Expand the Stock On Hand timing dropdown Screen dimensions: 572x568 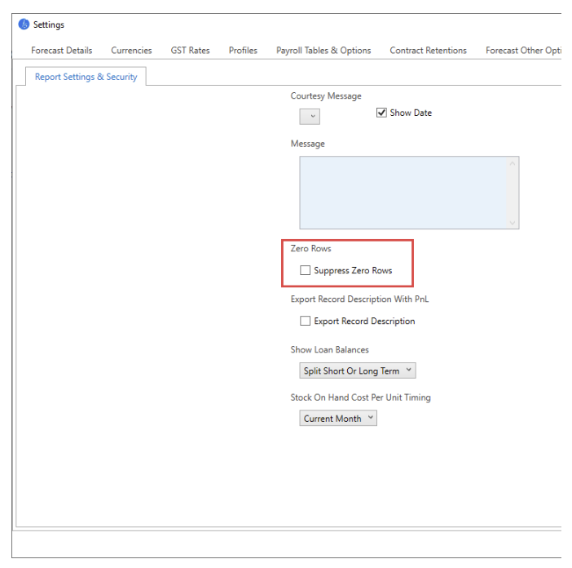(x=338, y=419)
